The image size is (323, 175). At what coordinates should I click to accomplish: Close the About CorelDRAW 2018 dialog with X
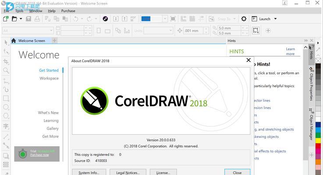tap(248, 60)
